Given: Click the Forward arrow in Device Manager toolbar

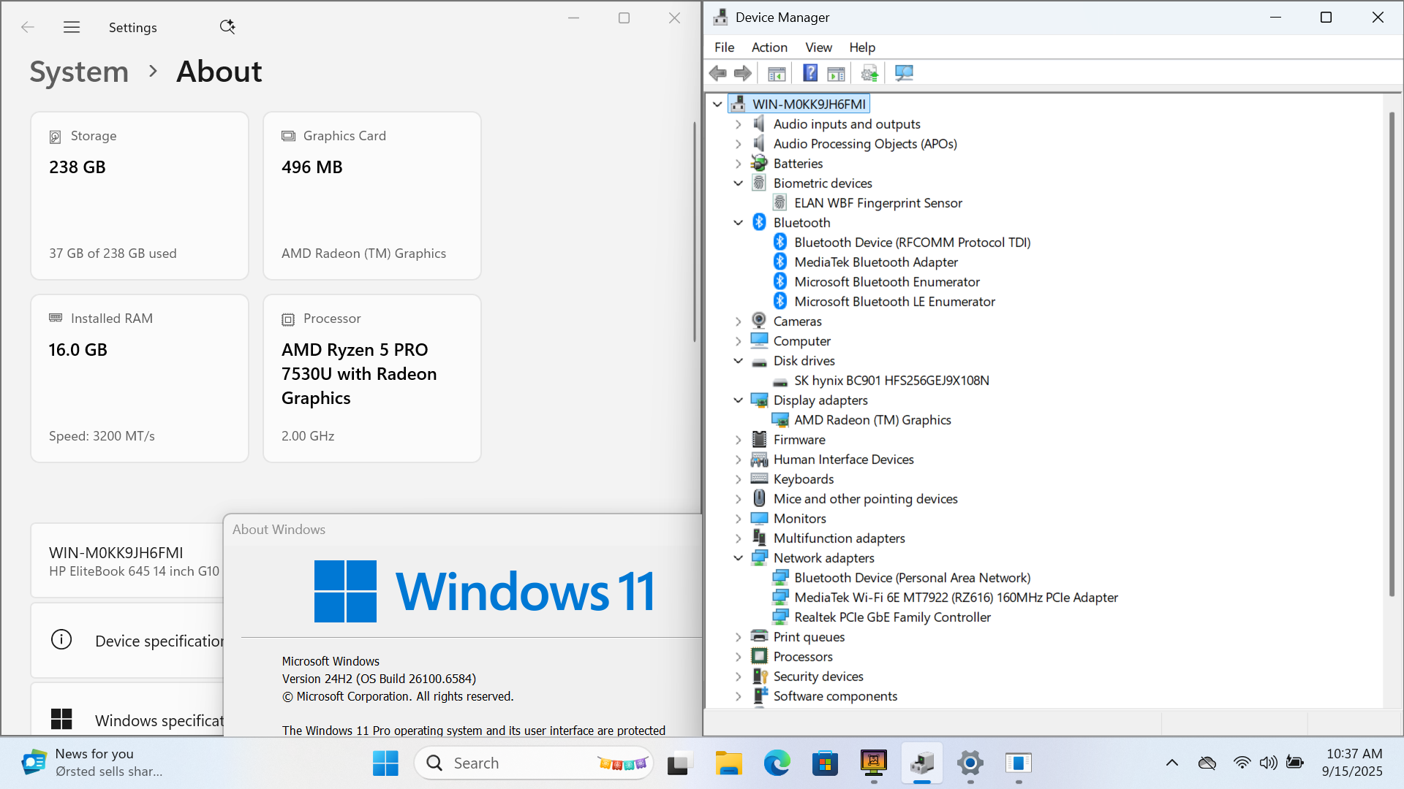Looking at the screenshot, I should click(743, 73).
